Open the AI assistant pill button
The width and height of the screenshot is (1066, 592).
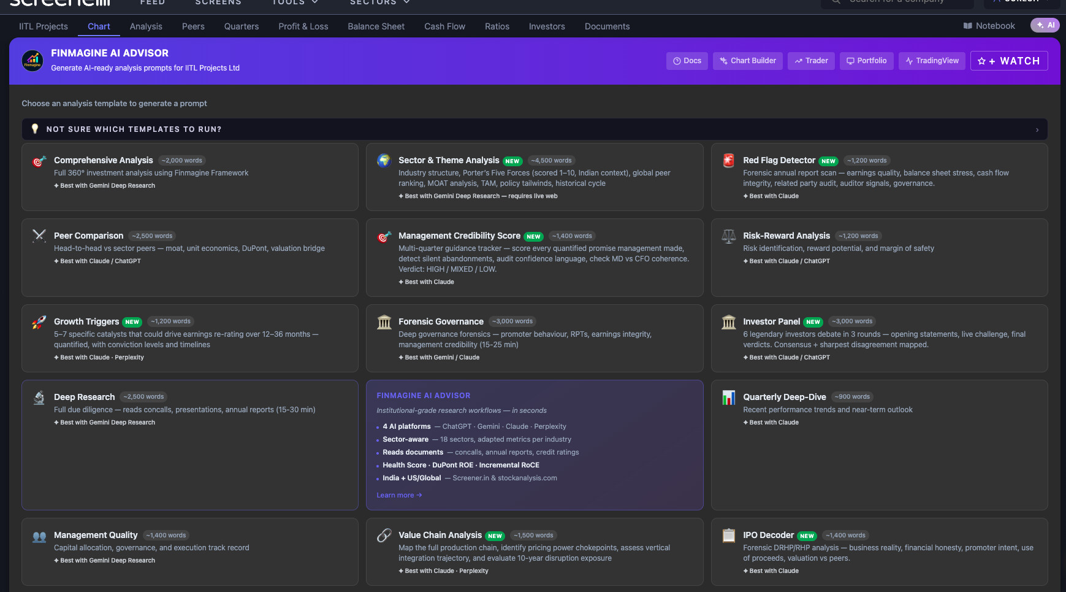(1045, 25)
